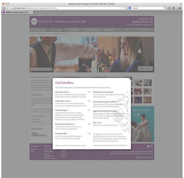Screen dimensions: 184x178
Task: Open top-middle gallery thumbnail of lounge counter
Action: coord(138,83)
